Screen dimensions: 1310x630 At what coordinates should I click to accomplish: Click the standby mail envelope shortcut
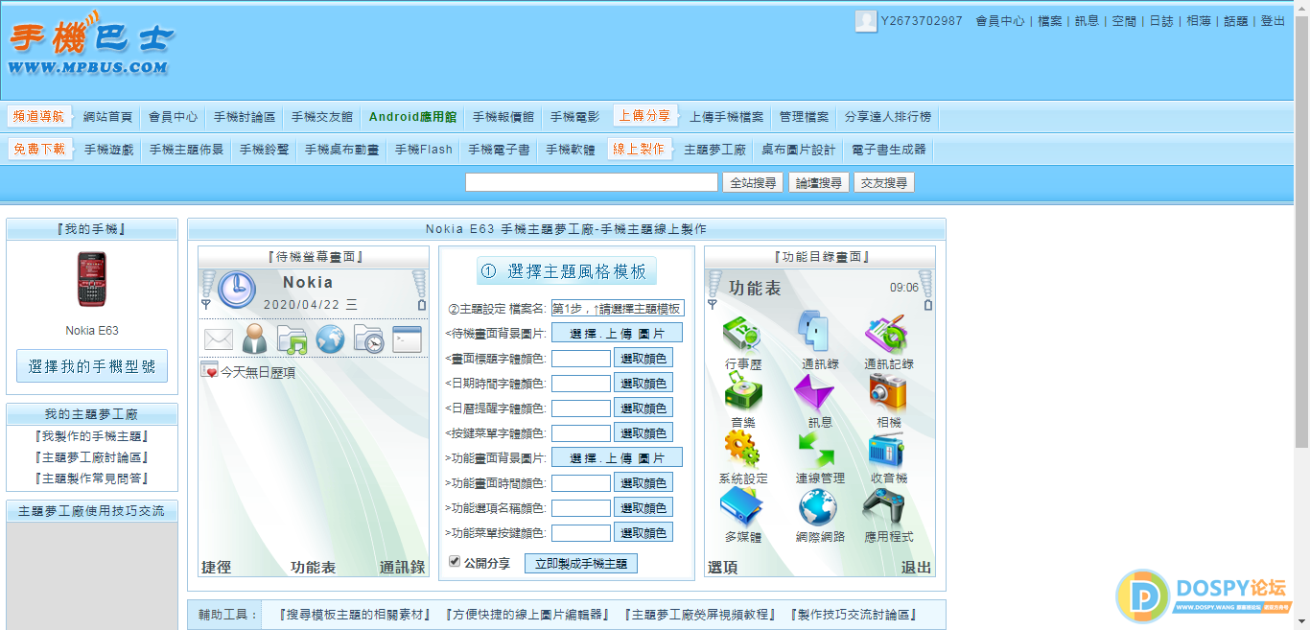[219, 338]
